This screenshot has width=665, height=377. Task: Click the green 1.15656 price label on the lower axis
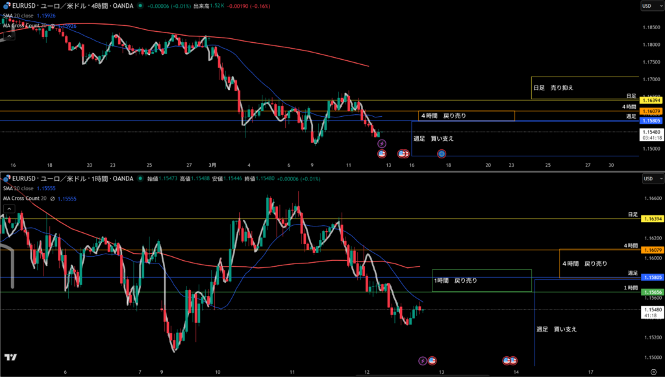click(x=651, y=293)
